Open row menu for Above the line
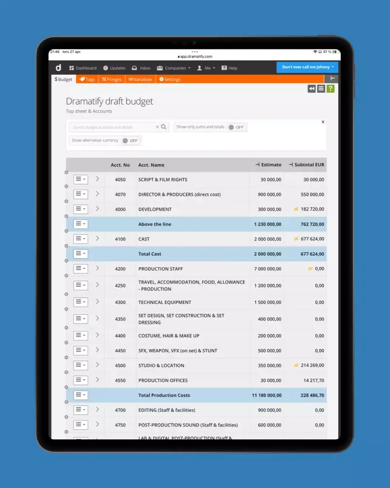Image resolution: width=390 pixels, height=488 pixels. [80, 224]
